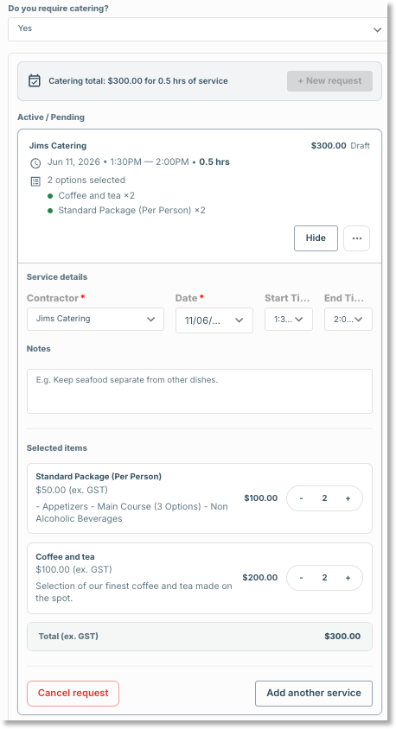
Task: Click the list icon beside 2 options selected
Action: coord(35,181)
